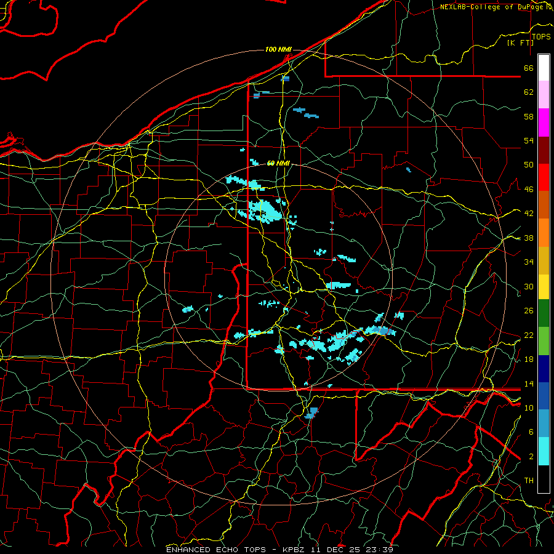Click the white 66 K FT color swatch

[544, 68]
